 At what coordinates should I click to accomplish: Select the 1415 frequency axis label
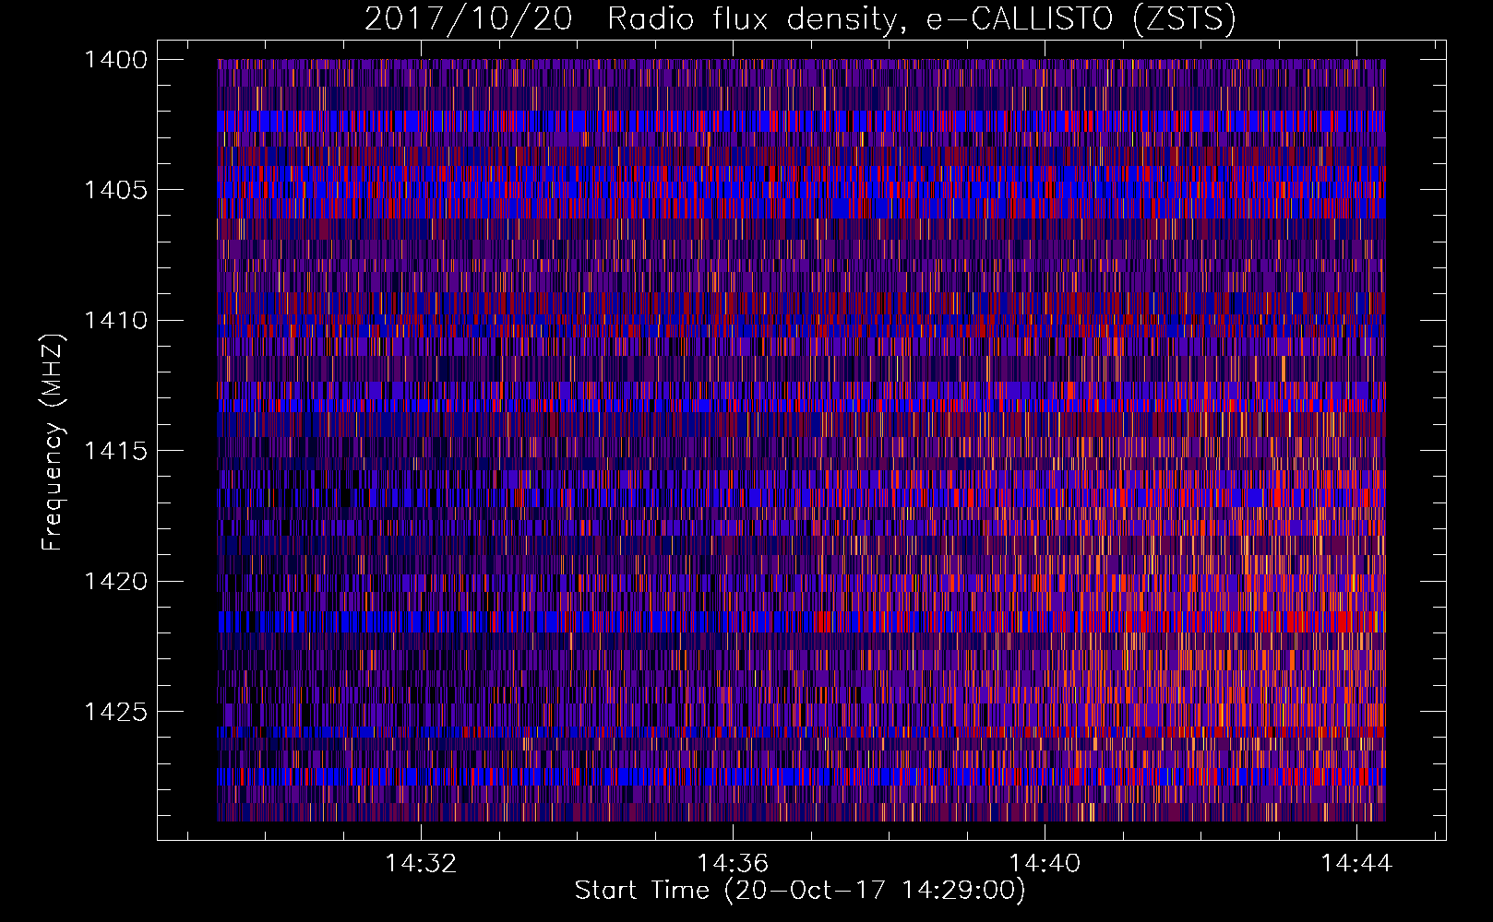click(x=115, y=451)
